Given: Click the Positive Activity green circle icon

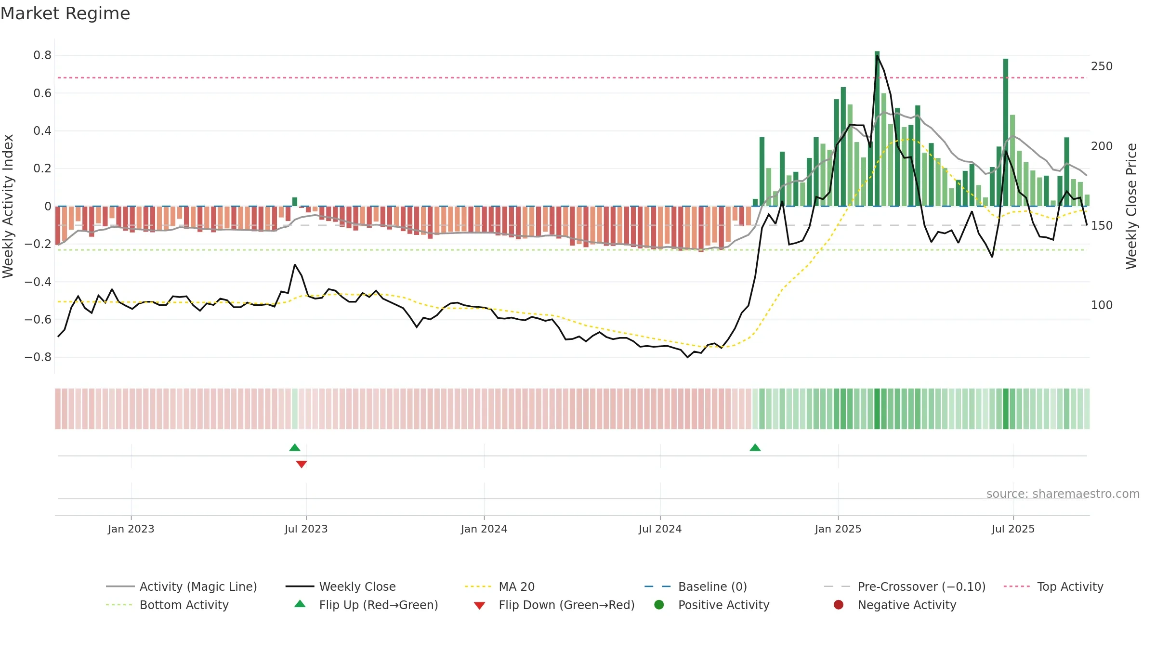Looking at the screenshot, I should (659, 604).
